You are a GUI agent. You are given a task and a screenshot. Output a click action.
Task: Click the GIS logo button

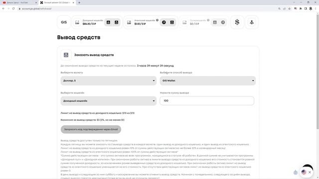[x=64, y=22]
